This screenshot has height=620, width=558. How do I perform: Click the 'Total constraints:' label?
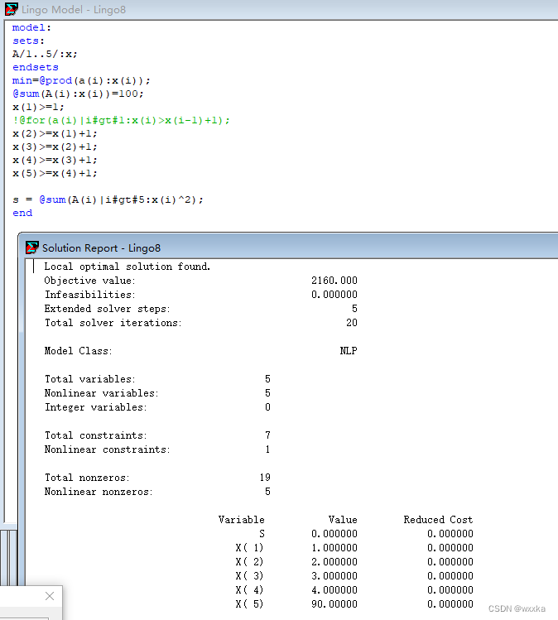pyautogui.click(x=96, y=435)
